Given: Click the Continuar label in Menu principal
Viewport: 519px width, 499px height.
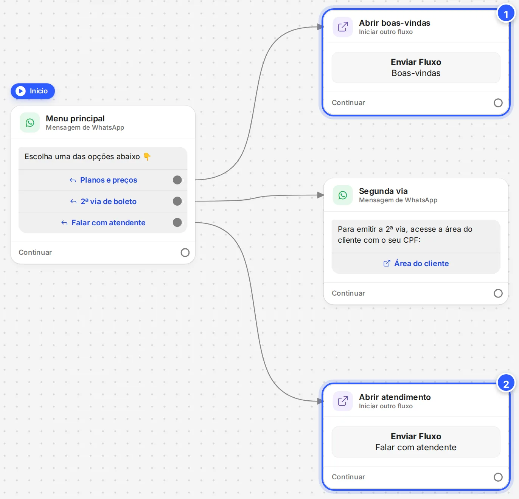Looking at the screenshot, I should 35,252.
